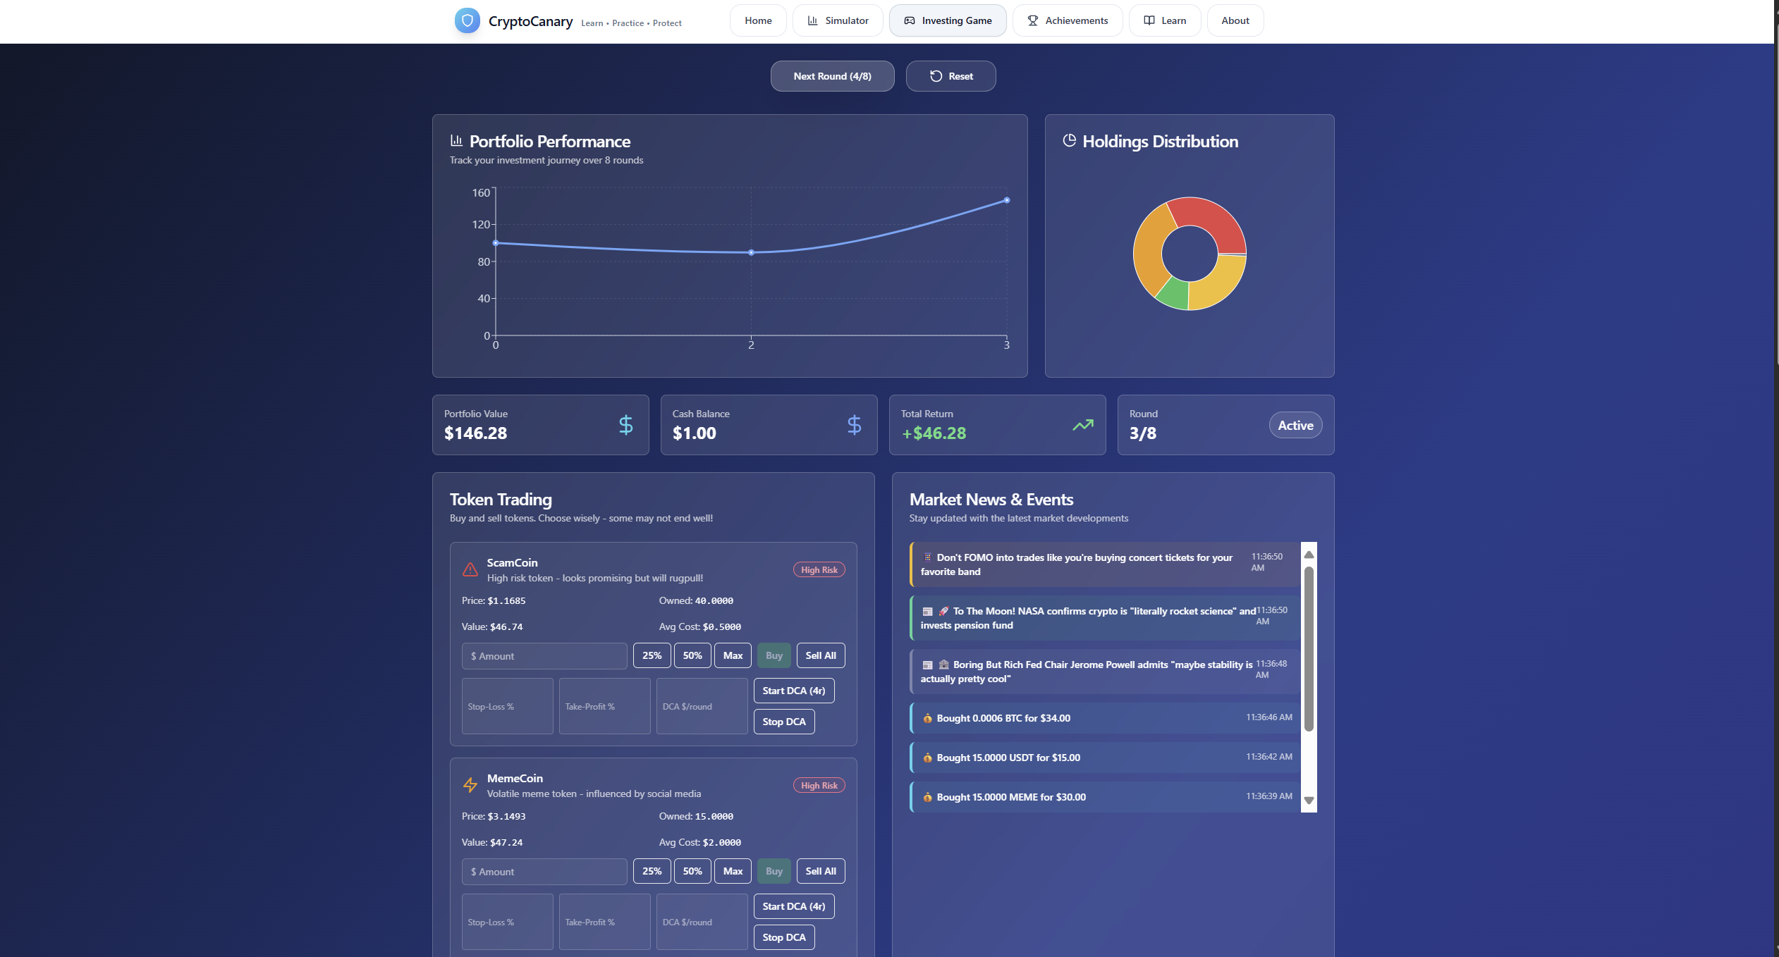Viewport: 1779px width, 957px height.
Task: Focus the ScamCoin $ Amount input
Action: [x=544, y=656]
